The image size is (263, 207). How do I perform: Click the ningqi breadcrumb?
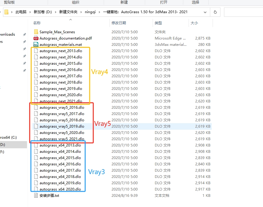pyautogui.click(x=90, y=12)
